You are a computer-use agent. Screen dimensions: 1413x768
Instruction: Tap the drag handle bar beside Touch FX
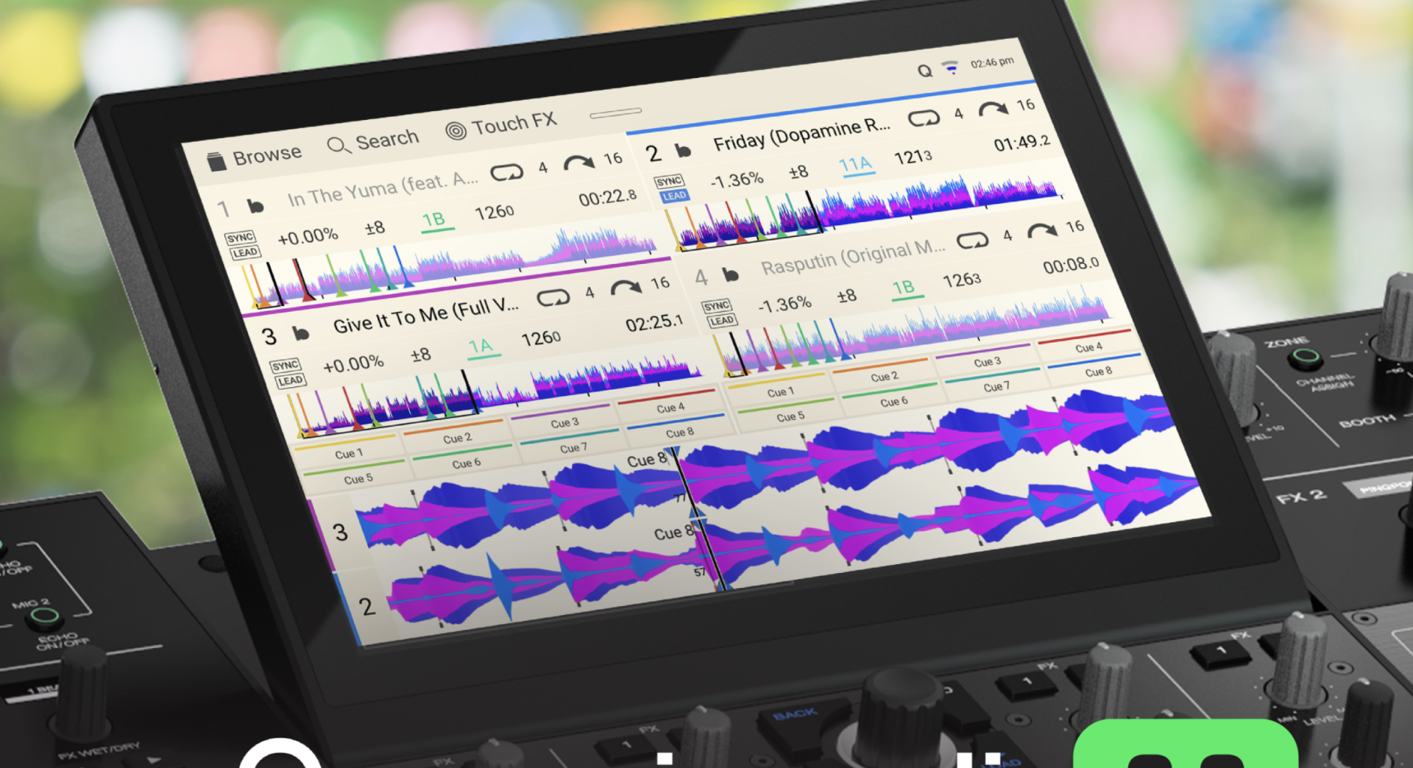pyautogui.click(x=616, y=113)
